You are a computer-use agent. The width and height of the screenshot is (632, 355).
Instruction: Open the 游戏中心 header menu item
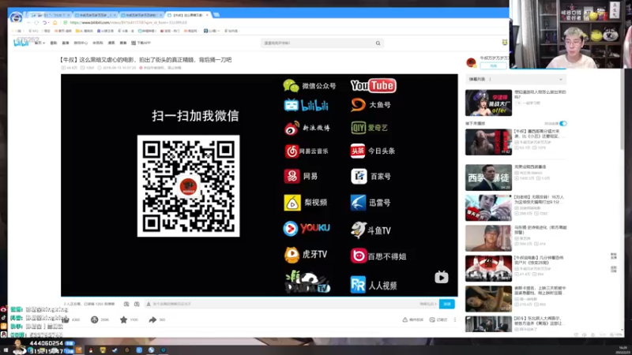[81, 43]
